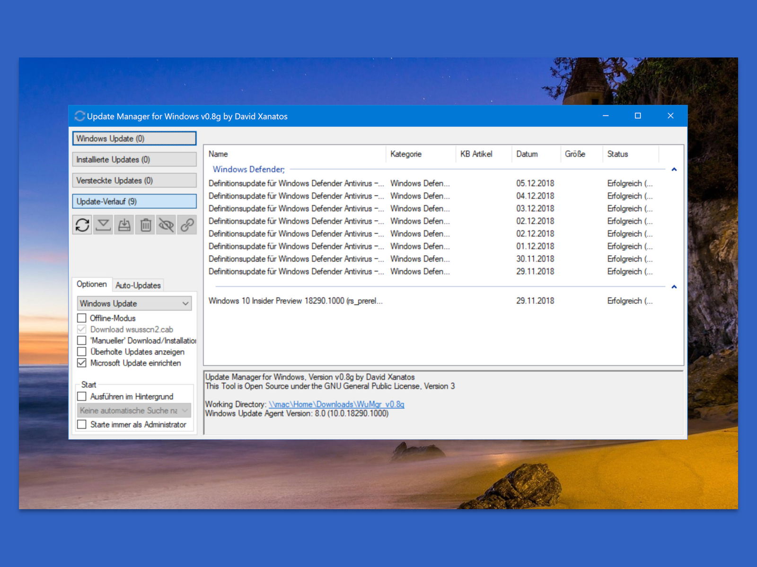
Task: Click the crossed-eye hide updates icon
Action: click(x=166, y=225)
